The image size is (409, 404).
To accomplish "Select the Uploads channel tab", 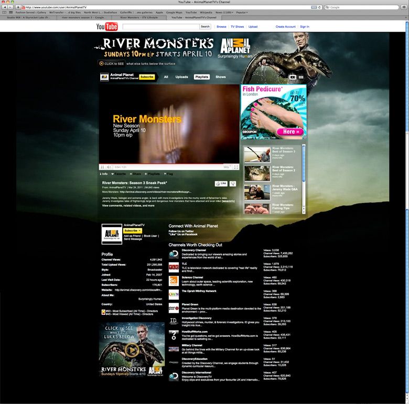I will (x=181, y=77).
